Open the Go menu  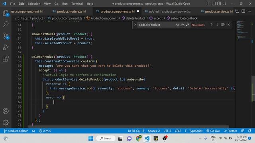(56, 4)
